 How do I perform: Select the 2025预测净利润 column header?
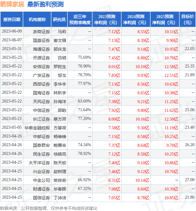pyautogui.click(x=165, y=19)
